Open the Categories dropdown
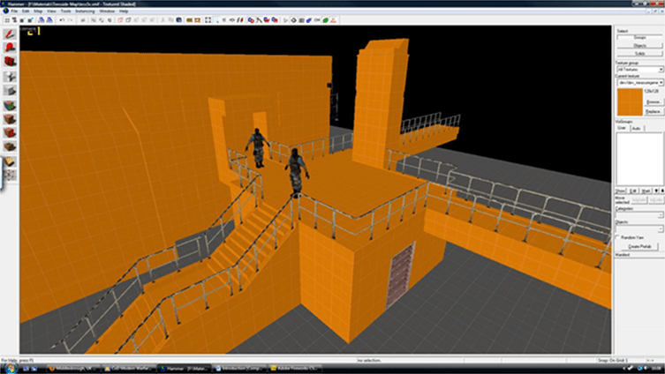The width and height of the screenshot is (665, 374). pyautogui.click(x=639, y=215)
